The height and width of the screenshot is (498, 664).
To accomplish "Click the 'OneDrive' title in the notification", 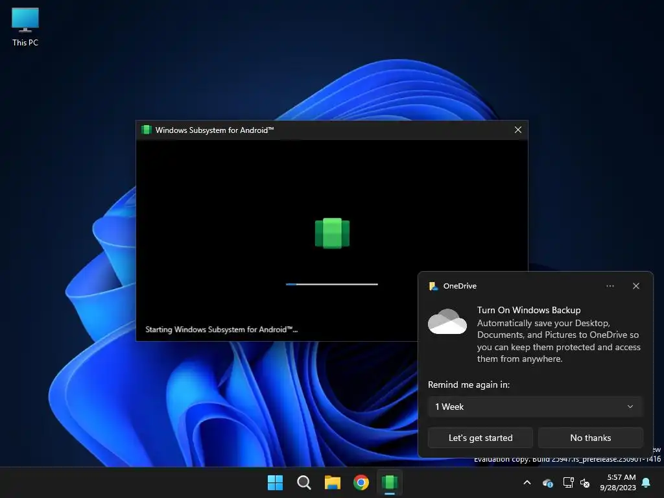I will tap(460, 286).
